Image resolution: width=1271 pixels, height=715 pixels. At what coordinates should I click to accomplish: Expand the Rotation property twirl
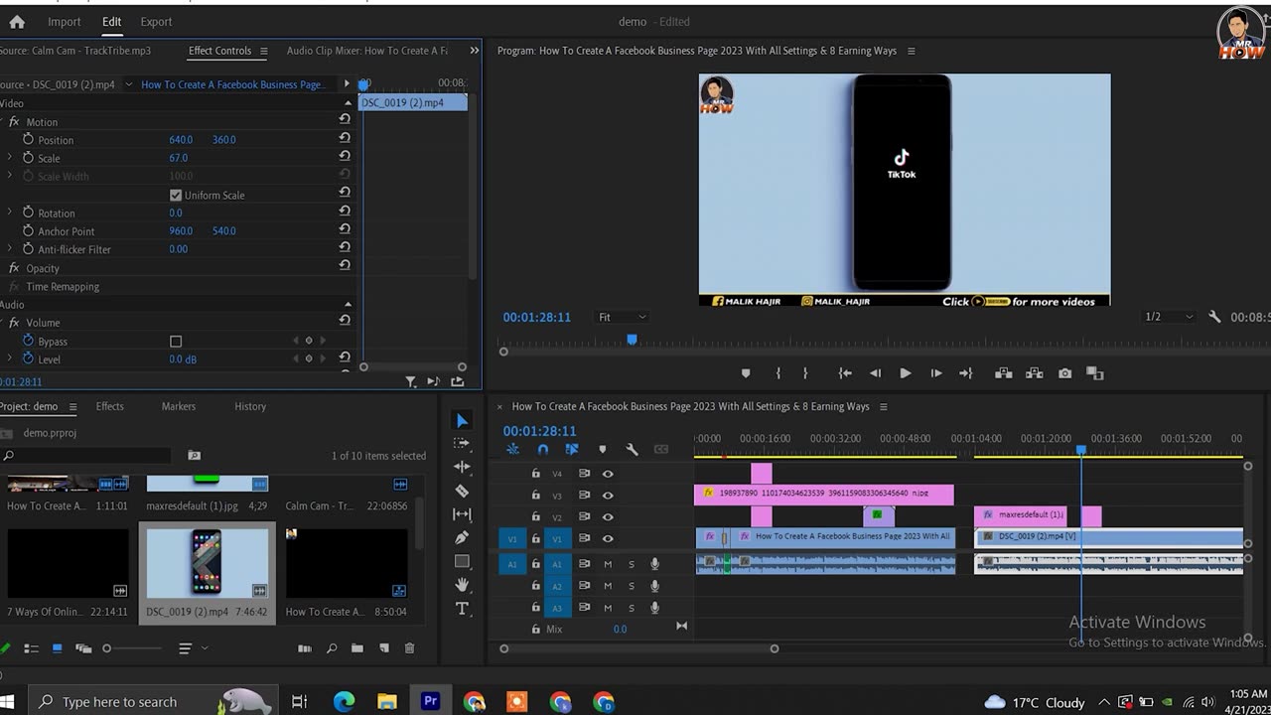tap(10, 213)
